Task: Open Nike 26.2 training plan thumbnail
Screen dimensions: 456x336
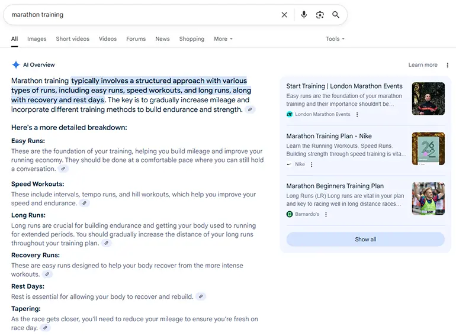Action: click(428, 148)
